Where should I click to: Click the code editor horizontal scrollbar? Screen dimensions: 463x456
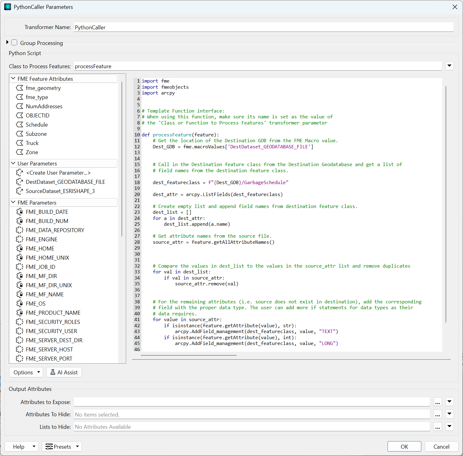point(188,355)
